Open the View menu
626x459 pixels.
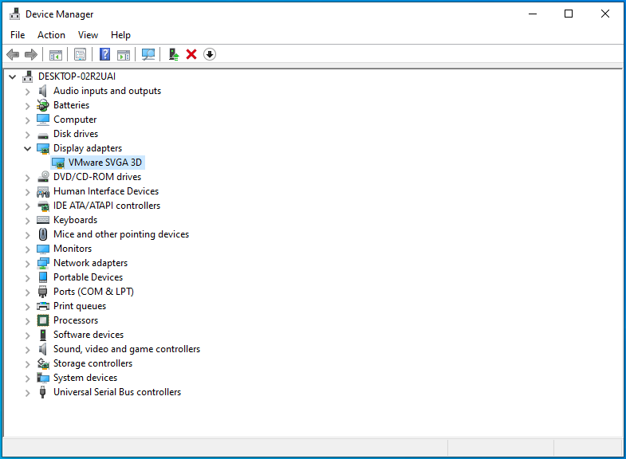88,35
